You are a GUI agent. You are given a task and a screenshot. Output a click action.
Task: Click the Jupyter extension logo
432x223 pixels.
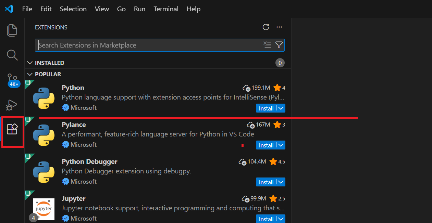[x=44, y=209]
